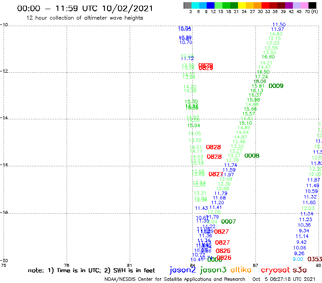Viewport: 322px width, 283px height.
Task: Click the wave height value 10.70
Action: [186, 42]
